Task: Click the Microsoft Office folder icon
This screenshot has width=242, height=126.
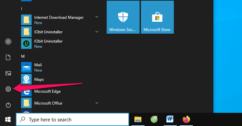Action: coord(26,103)
